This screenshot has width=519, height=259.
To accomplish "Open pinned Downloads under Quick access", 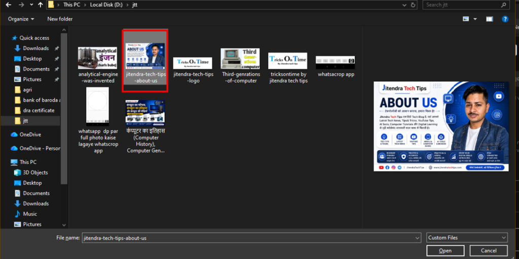I will click(x=36, y=48).
